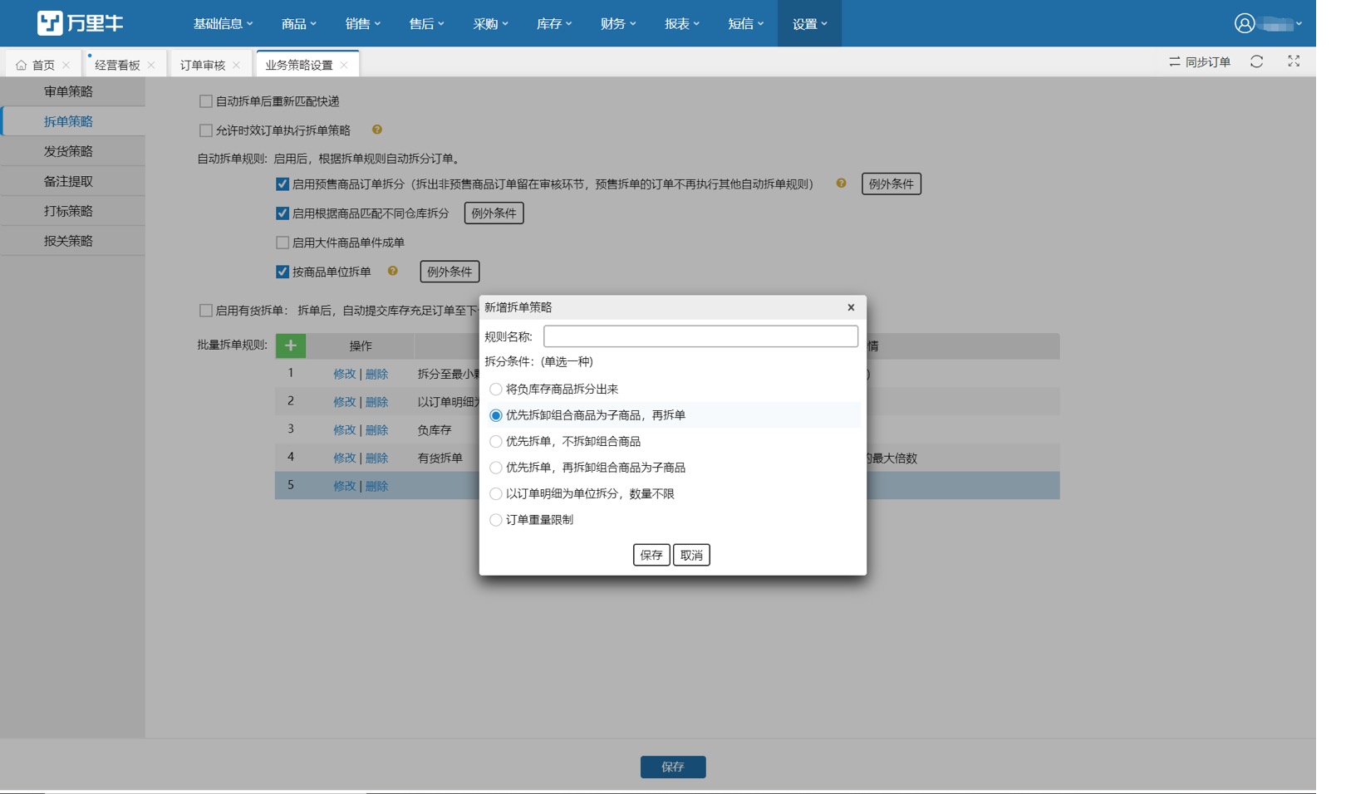
Task: Click the refresh icon in tab bar
Action: point(1256,61)
